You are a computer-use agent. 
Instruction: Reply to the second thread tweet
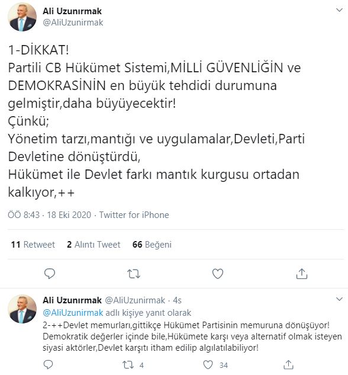(49, 365)
